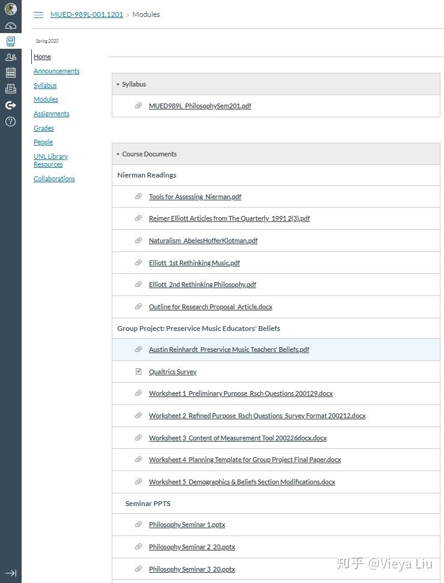This screenshot has width=444, height=583.
Task: Collapse the Syllabus module
Action: tap(118, 84)
